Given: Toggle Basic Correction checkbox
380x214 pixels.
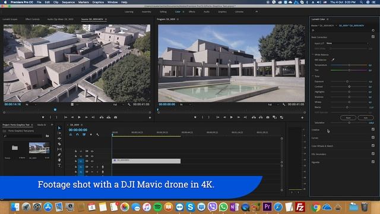Looking at the screenshot, I should 373,37.
